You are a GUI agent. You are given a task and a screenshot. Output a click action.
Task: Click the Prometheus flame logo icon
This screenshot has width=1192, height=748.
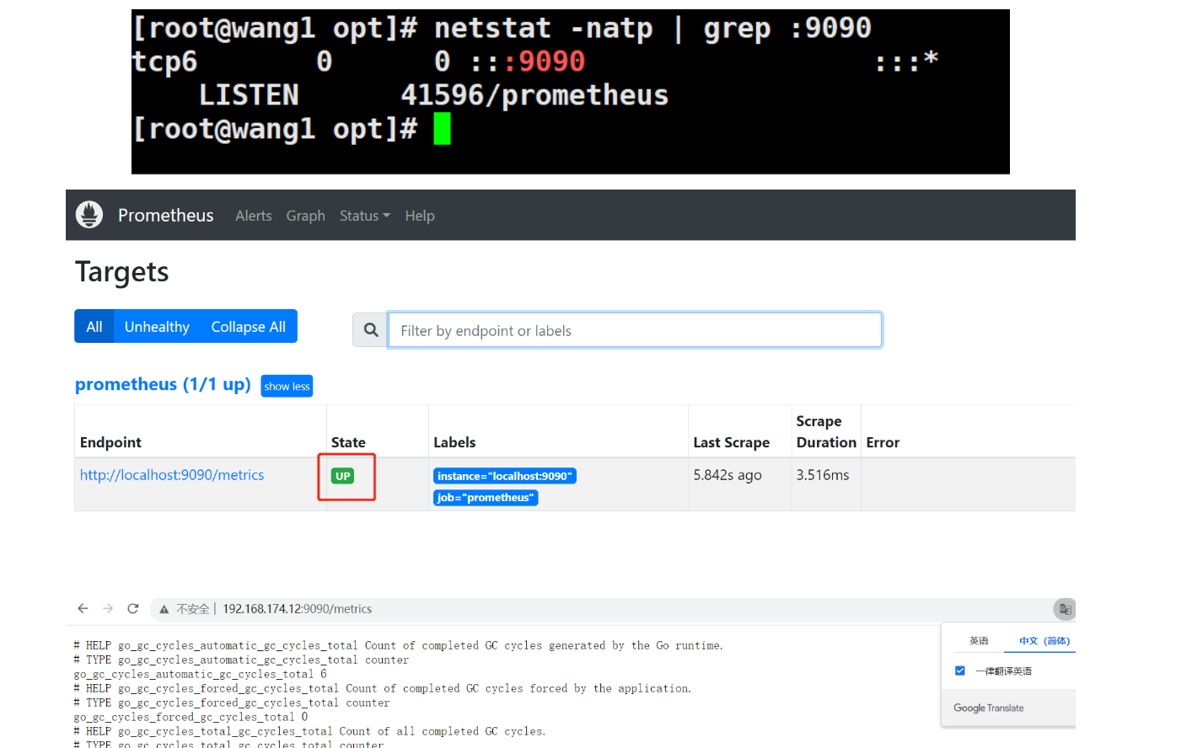pyautogui.click(x=89, y=215)
